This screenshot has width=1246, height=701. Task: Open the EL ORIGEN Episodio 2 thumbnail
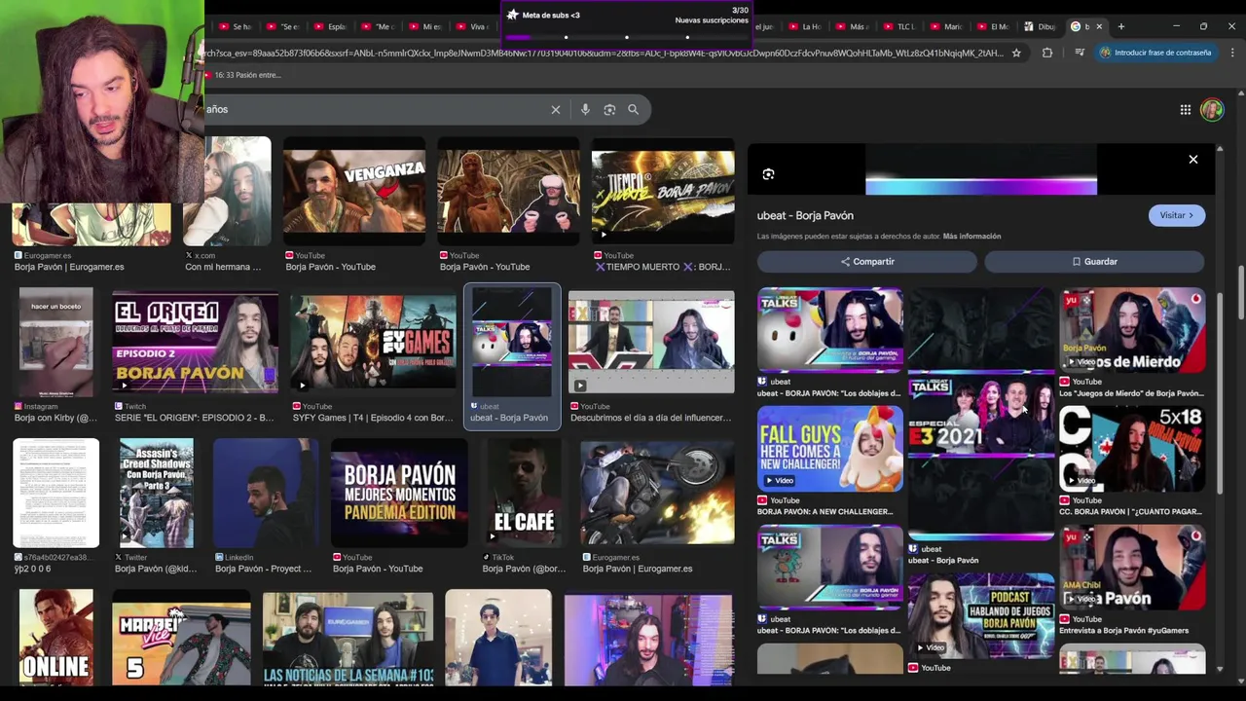point(195,344)
